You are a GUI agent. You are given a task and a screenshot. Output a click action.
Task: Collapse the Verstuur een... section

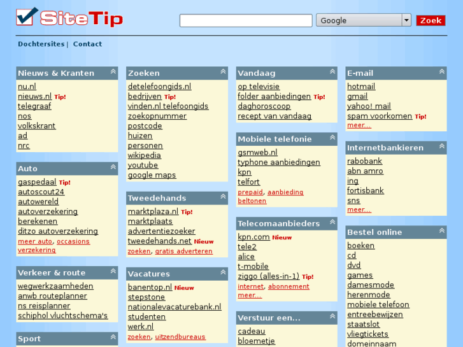tap(332, 316)
